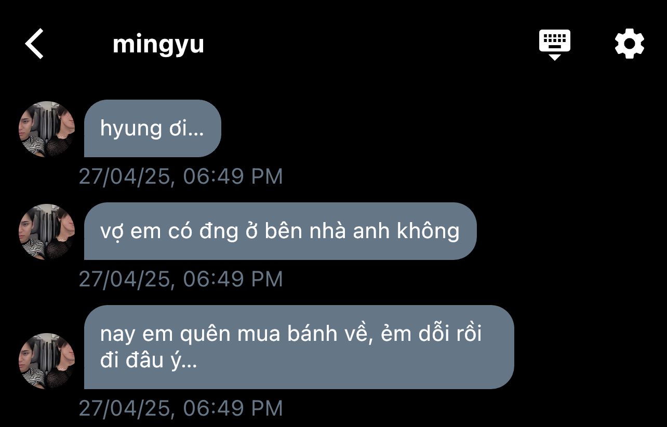Click timestamp under the last message
The image size is (667, 427).
point(181,408)
